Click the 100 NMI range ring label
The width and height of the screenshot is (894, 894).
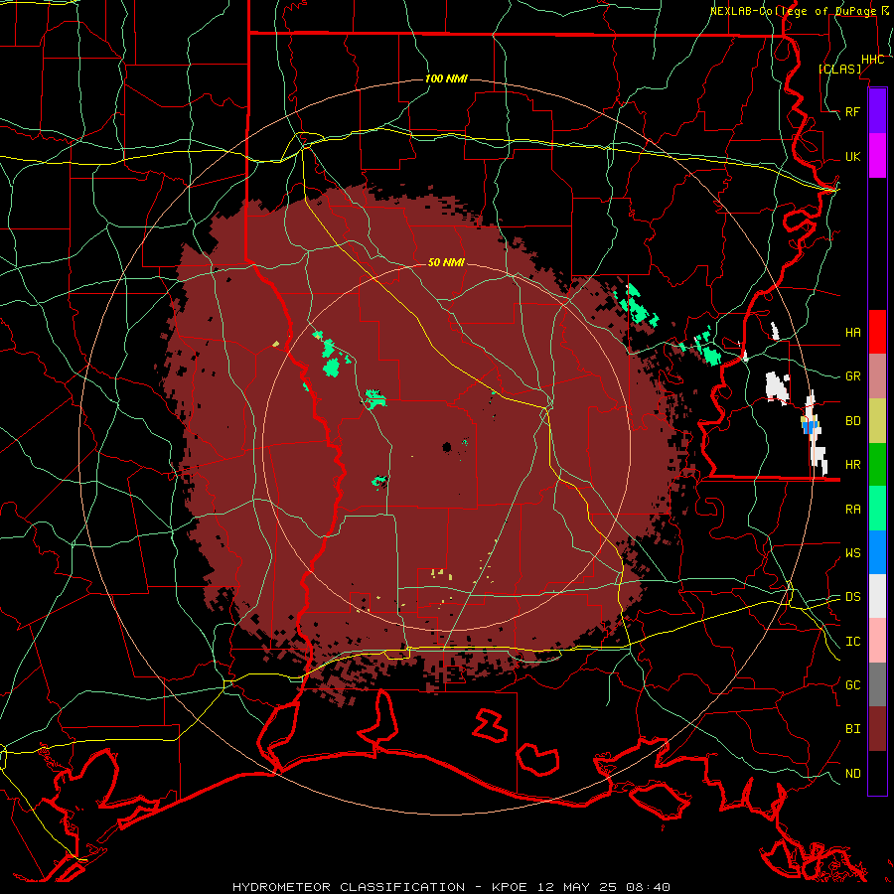pyautogui.click(x=446, y=78)
